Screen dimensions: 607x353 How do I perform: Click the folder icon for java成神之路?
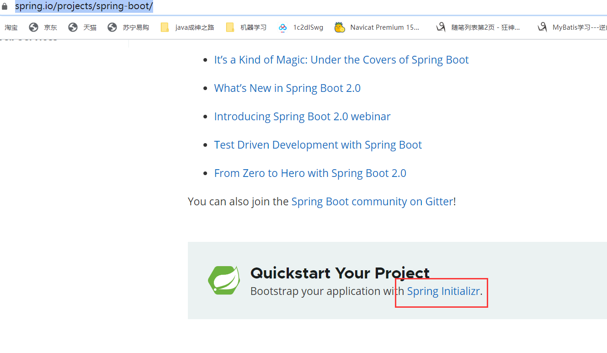(165, 27)
